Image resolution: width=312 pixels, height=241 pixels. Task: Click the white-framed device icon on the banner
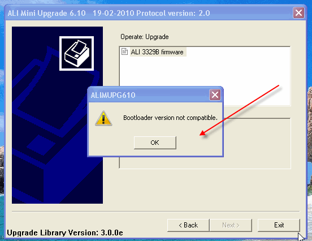coord(77,53)
